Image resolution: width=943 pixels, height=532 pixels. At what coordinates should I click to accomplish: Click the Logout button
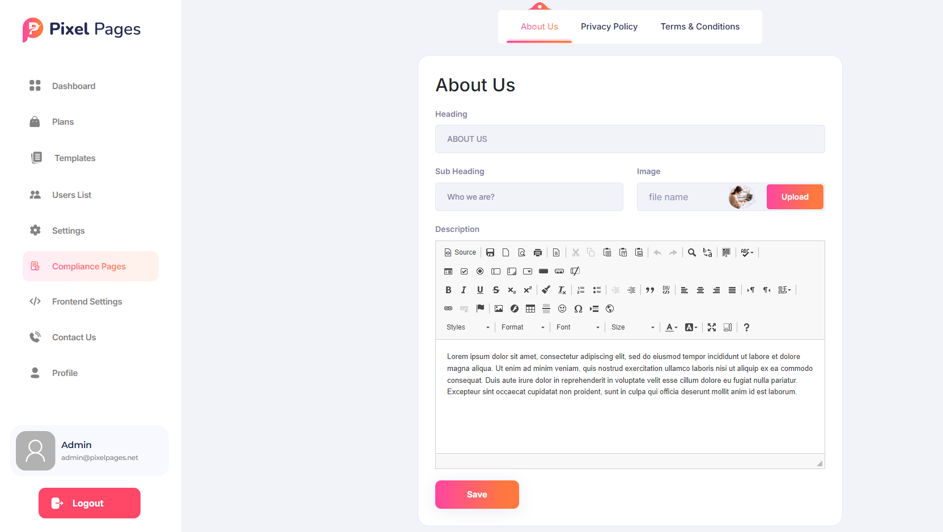[90, 503]
